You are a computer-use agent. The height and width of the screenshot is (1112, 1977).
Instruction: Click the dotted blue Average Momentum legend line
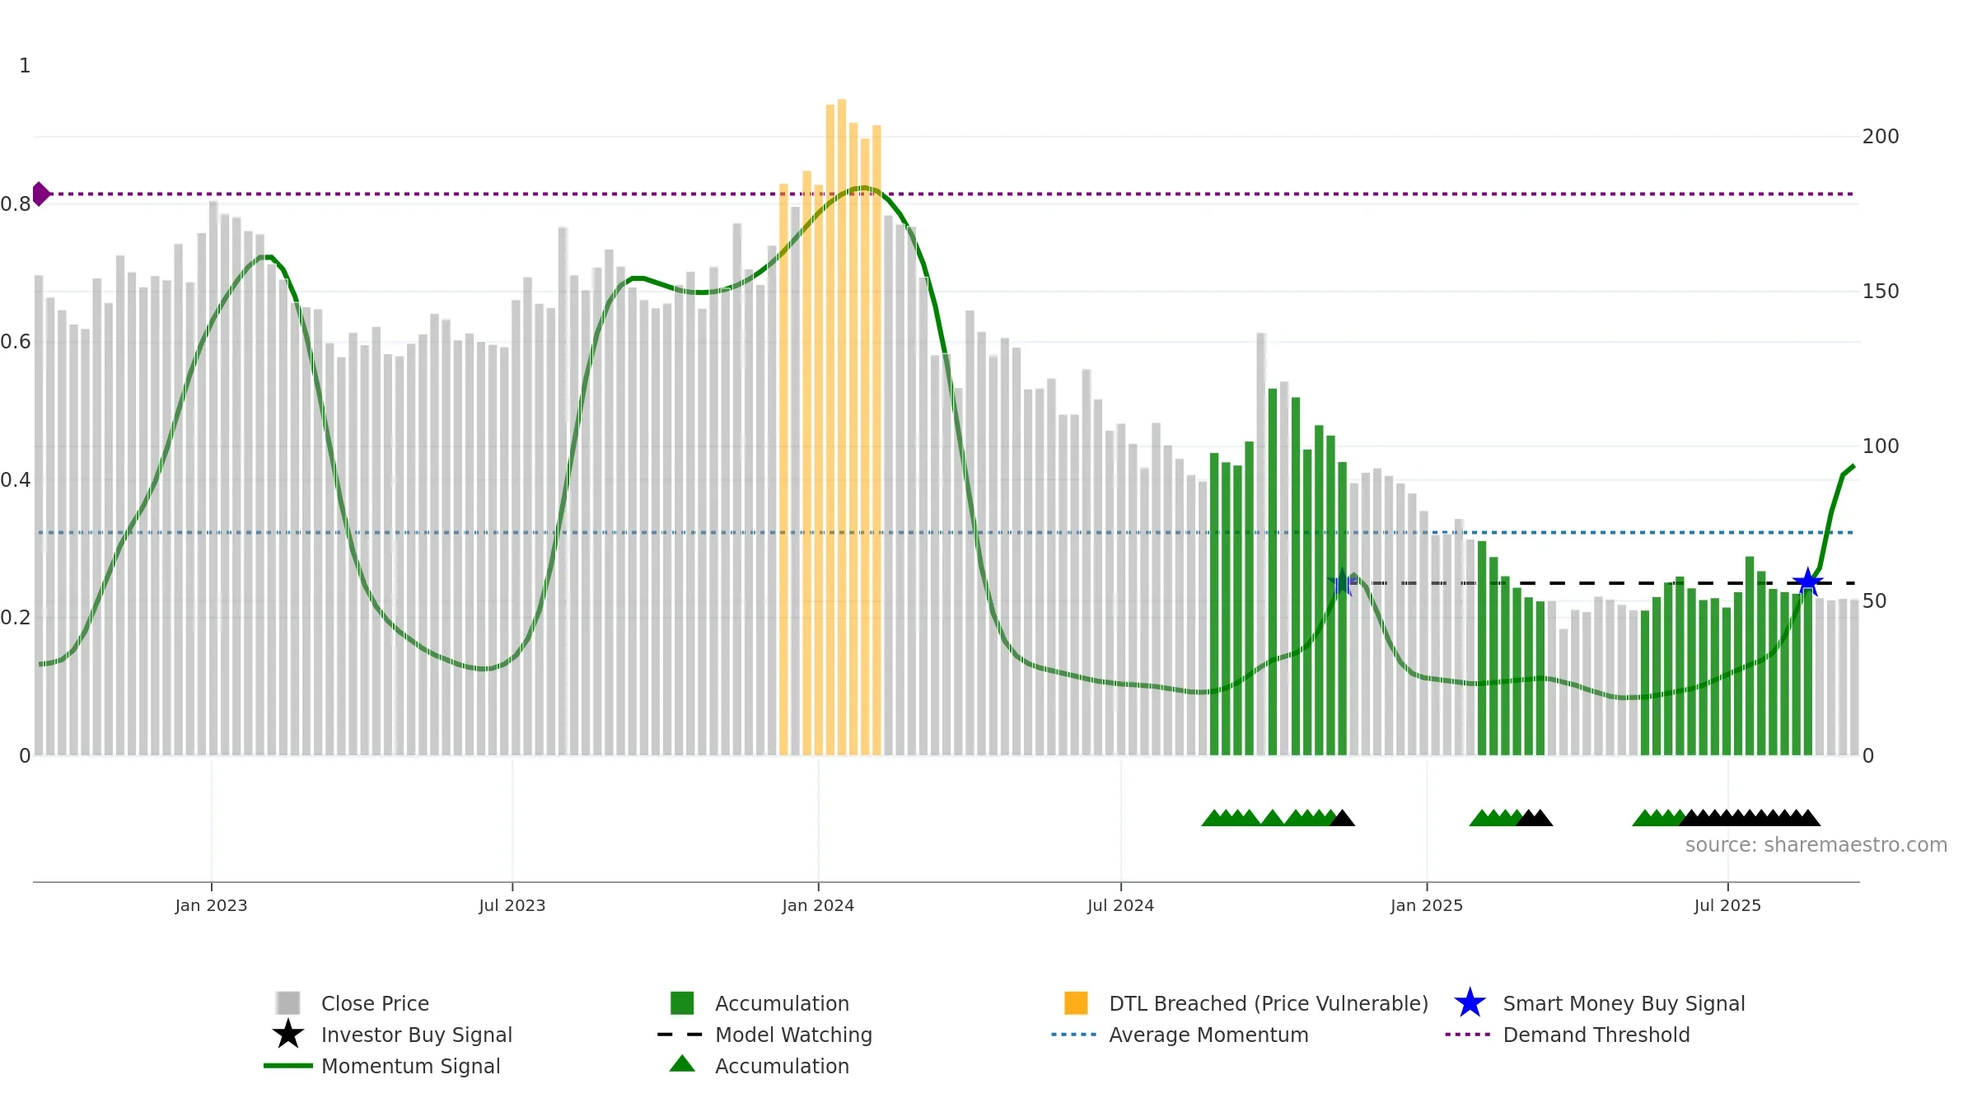1074,1035
